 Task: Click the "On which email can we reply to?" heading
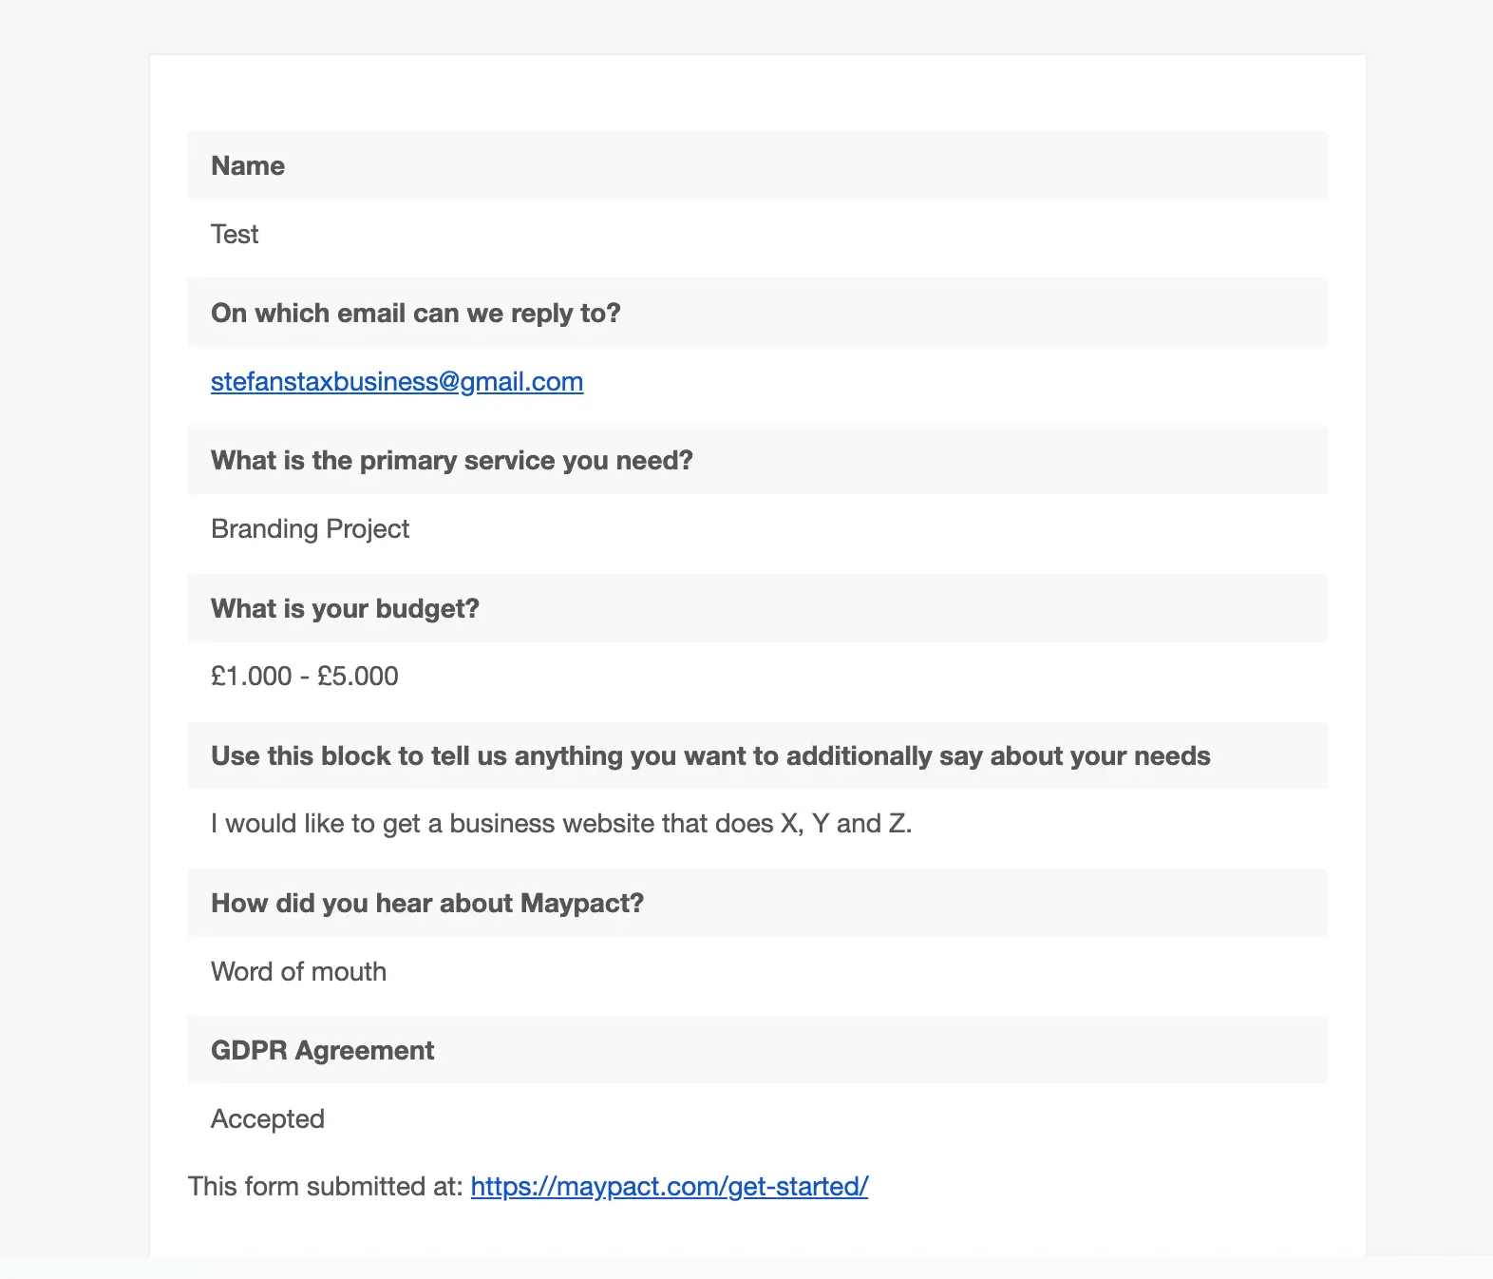(415, 314)
